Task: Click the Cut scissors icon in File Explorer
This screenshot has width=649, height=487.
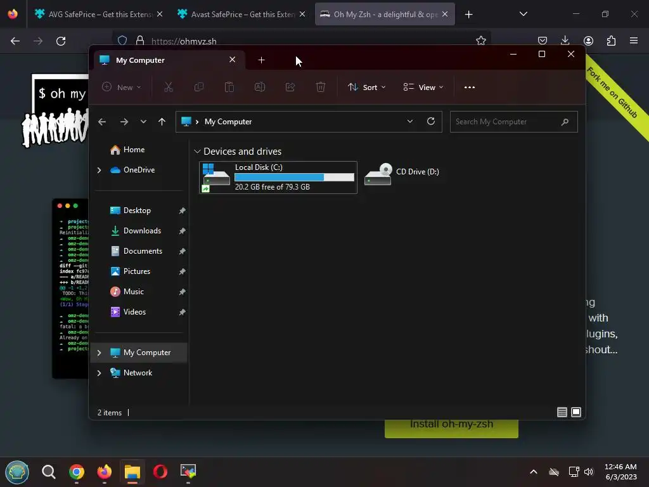Action: coord(168,87)
